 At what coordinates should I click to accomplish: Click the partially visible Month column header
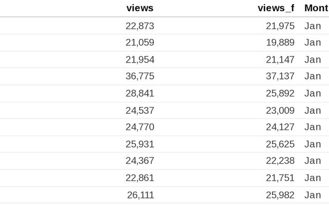(317, 8)
